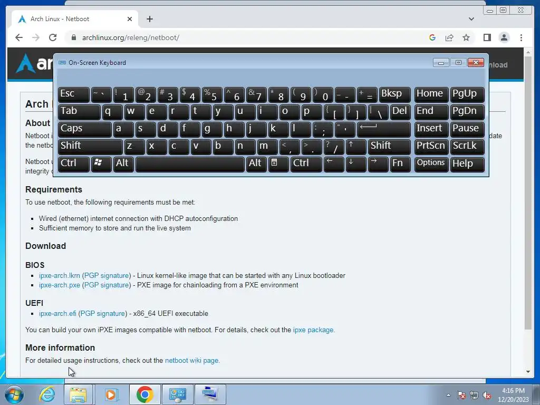Open keyboard Options
Image resolution: width=540 pixels, height=405 pixels.
(431, 164)
